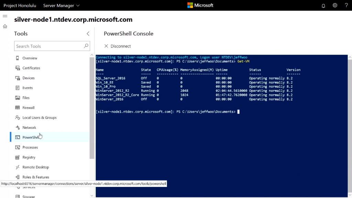Click the Microsoft logo
352x198 pixels.
coord(200,5)
